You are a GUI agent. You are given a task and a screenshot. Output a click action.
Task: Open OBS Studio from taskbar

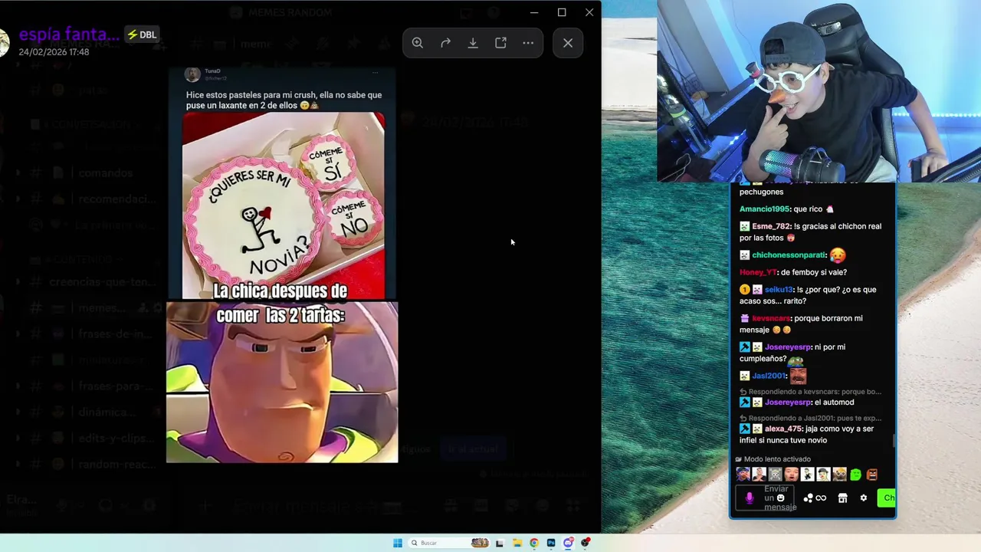coord(586,543)
